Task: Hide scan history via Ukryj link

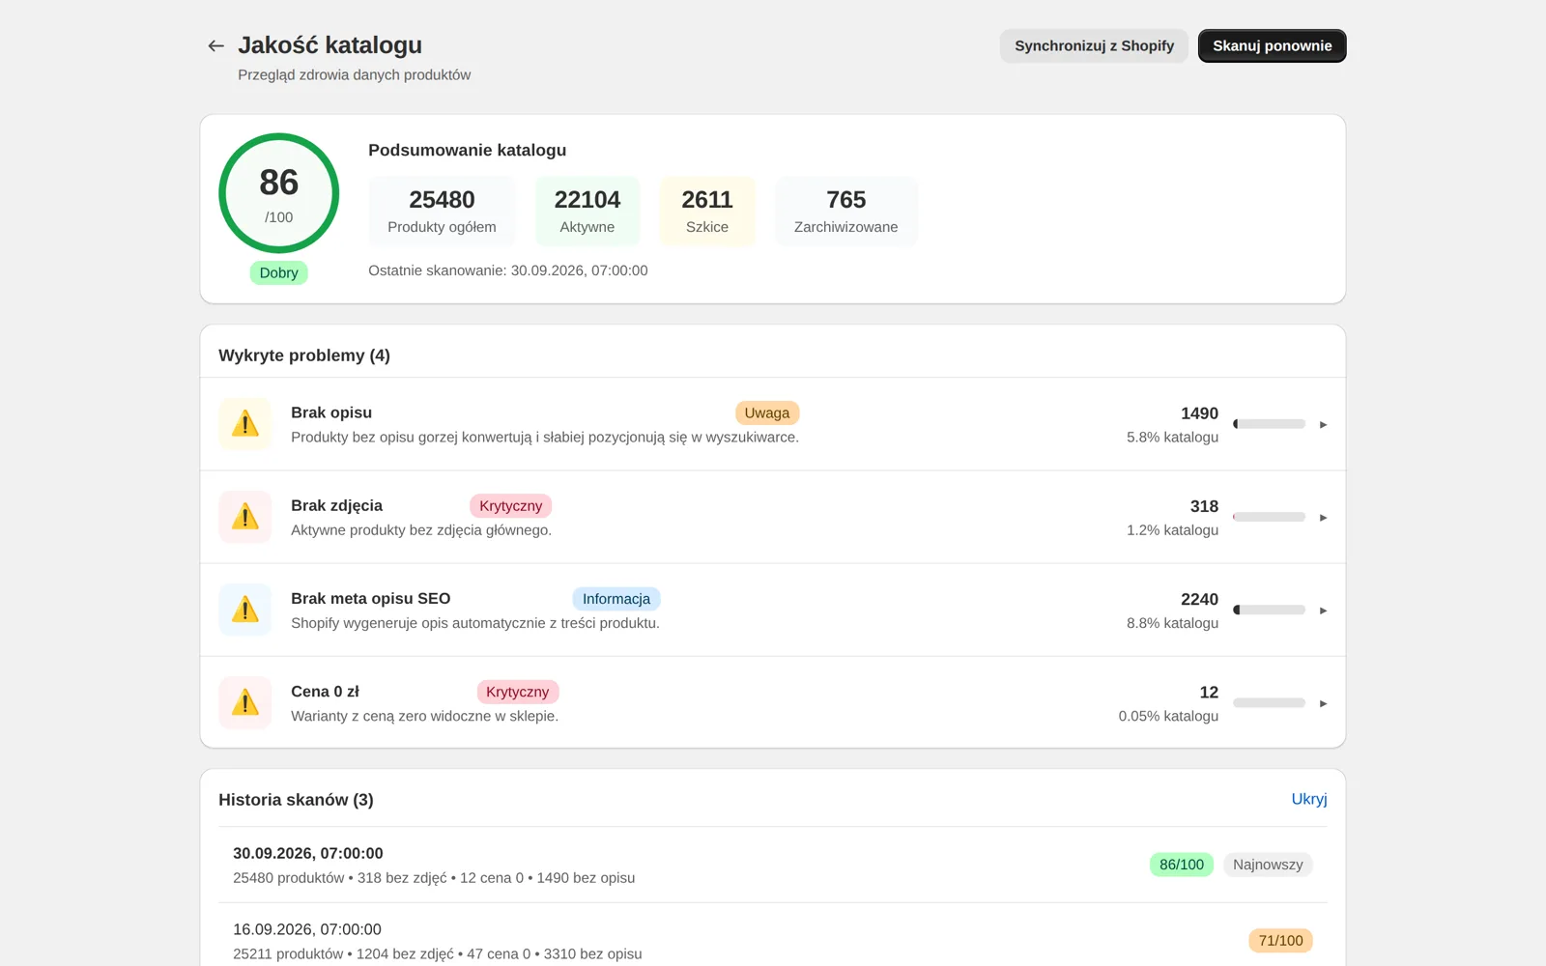Action: 1308,799
